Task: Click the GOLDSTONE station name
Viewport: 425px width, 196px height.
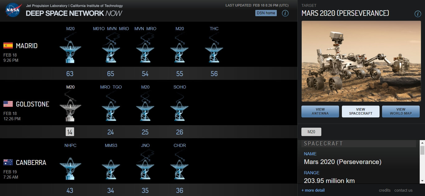Action: 32,104
